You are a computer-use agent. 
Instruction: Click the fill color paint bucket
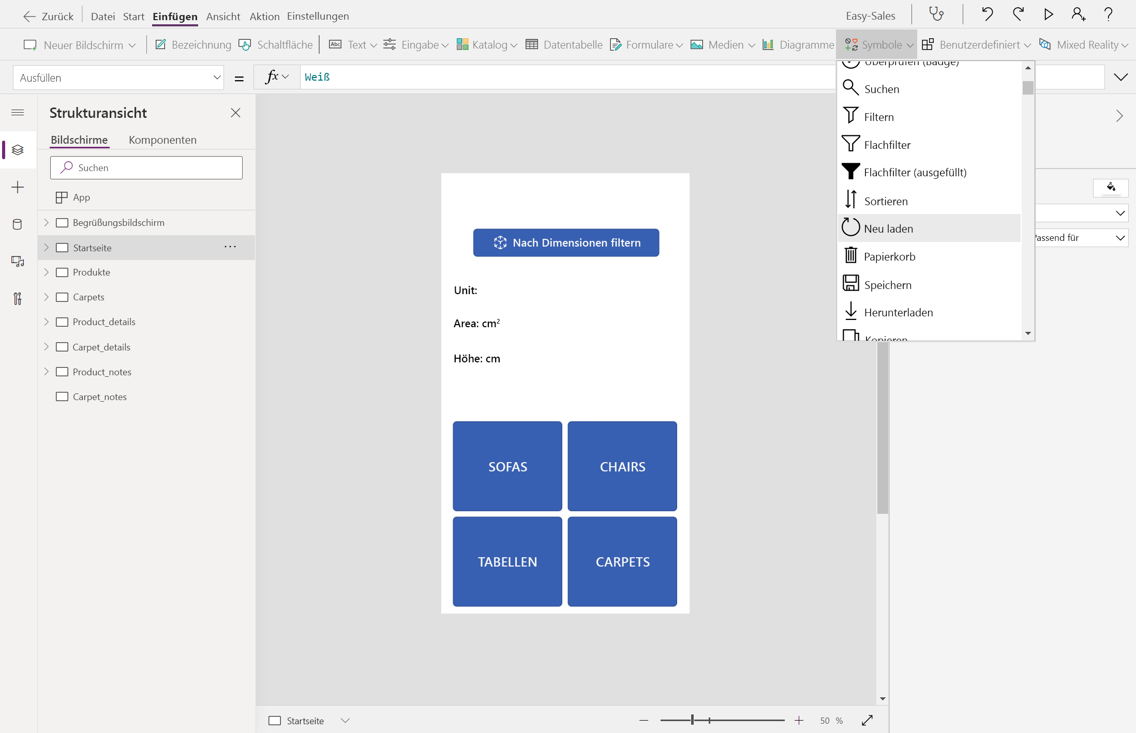[x=1111, y=187]
